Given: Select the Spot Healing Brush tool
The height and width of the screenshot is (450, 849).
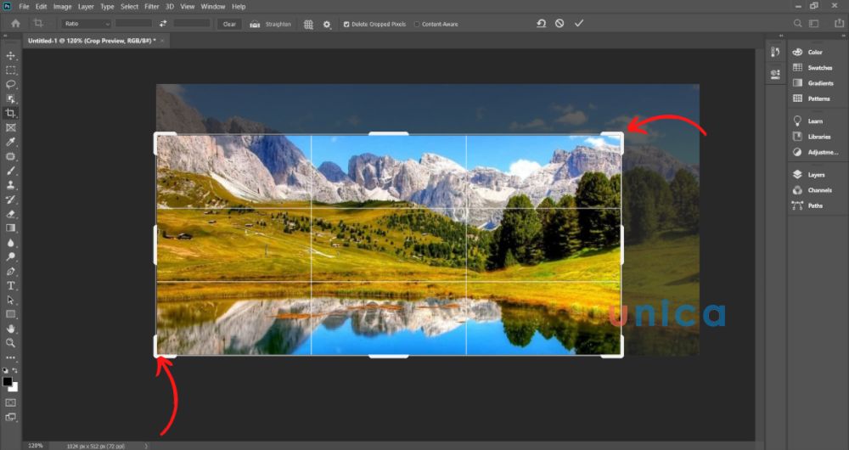Looking at the screenshot, I should point(10,156).
